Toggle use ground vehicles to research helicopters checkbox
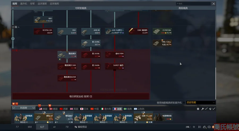The width and height of the screenshot is (239, 131). click(x=184, y=102)
